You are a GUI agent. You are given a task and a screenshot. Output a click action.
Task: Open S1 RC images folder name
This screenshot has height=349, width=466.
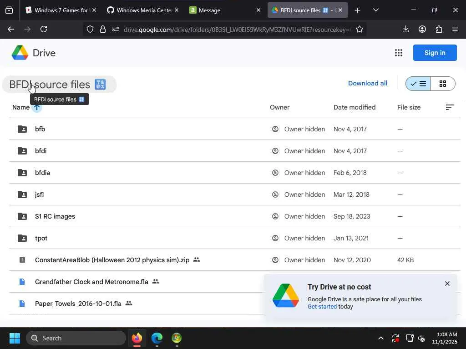(x=55, y=216)
